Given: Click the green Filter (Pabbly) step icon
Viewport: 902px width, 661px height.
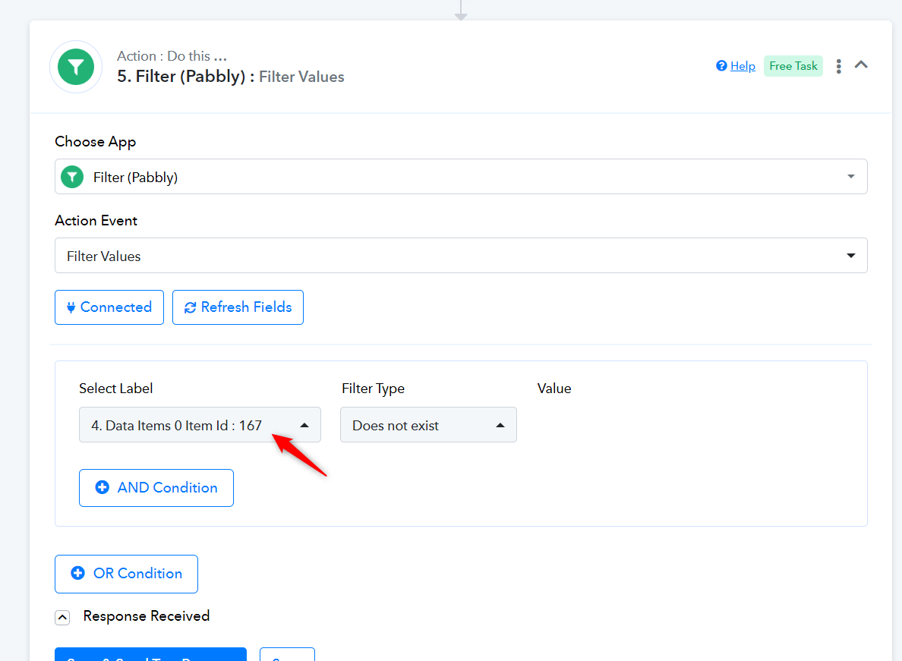Looking at the screenshot, I should pos(76,68).
